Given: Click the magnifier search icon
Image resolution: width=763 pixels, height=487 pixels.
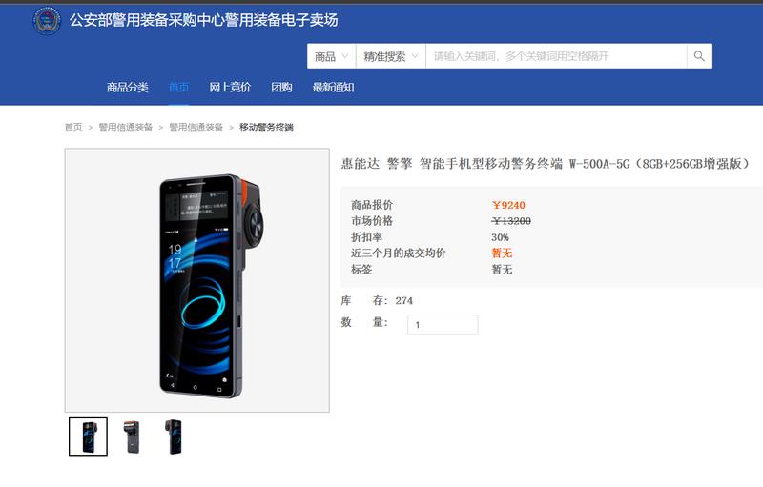Looking at the screenshot, I should coord(699,56).
